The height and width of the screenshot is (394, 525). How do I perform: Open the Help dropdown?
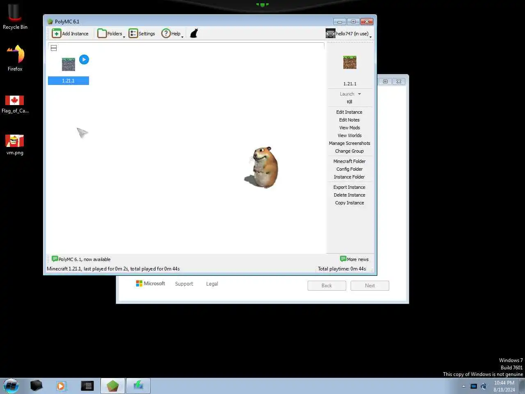[172, 34]
